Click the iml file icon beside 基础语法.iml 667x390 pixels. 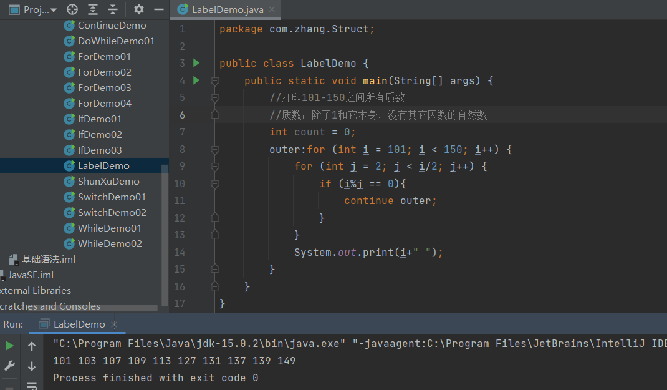pos(14,260)
